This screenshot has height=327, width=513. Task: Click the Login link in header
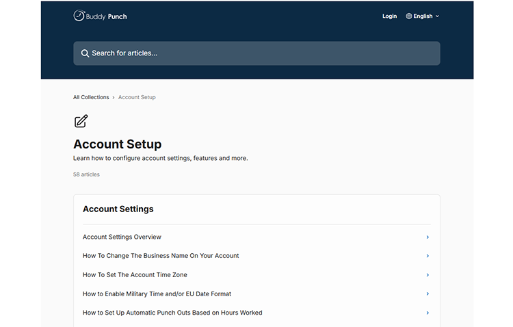[x=389, y=16]
